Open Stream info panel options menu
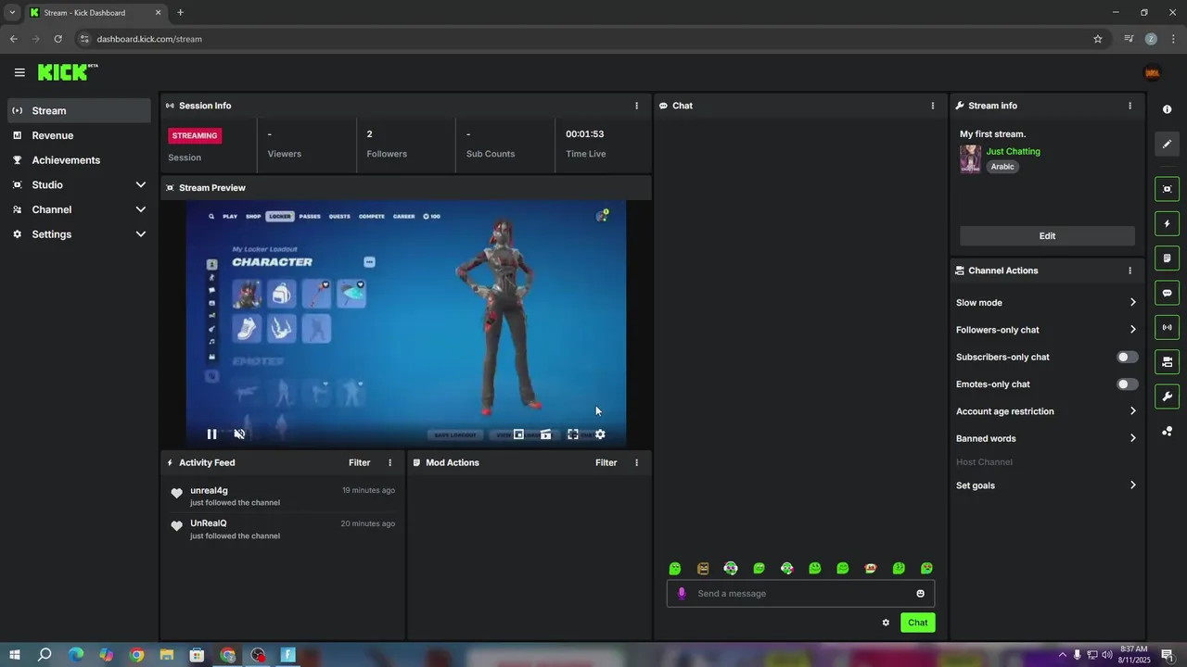Screen dimensions: 1187x667 pos(1130,106)
